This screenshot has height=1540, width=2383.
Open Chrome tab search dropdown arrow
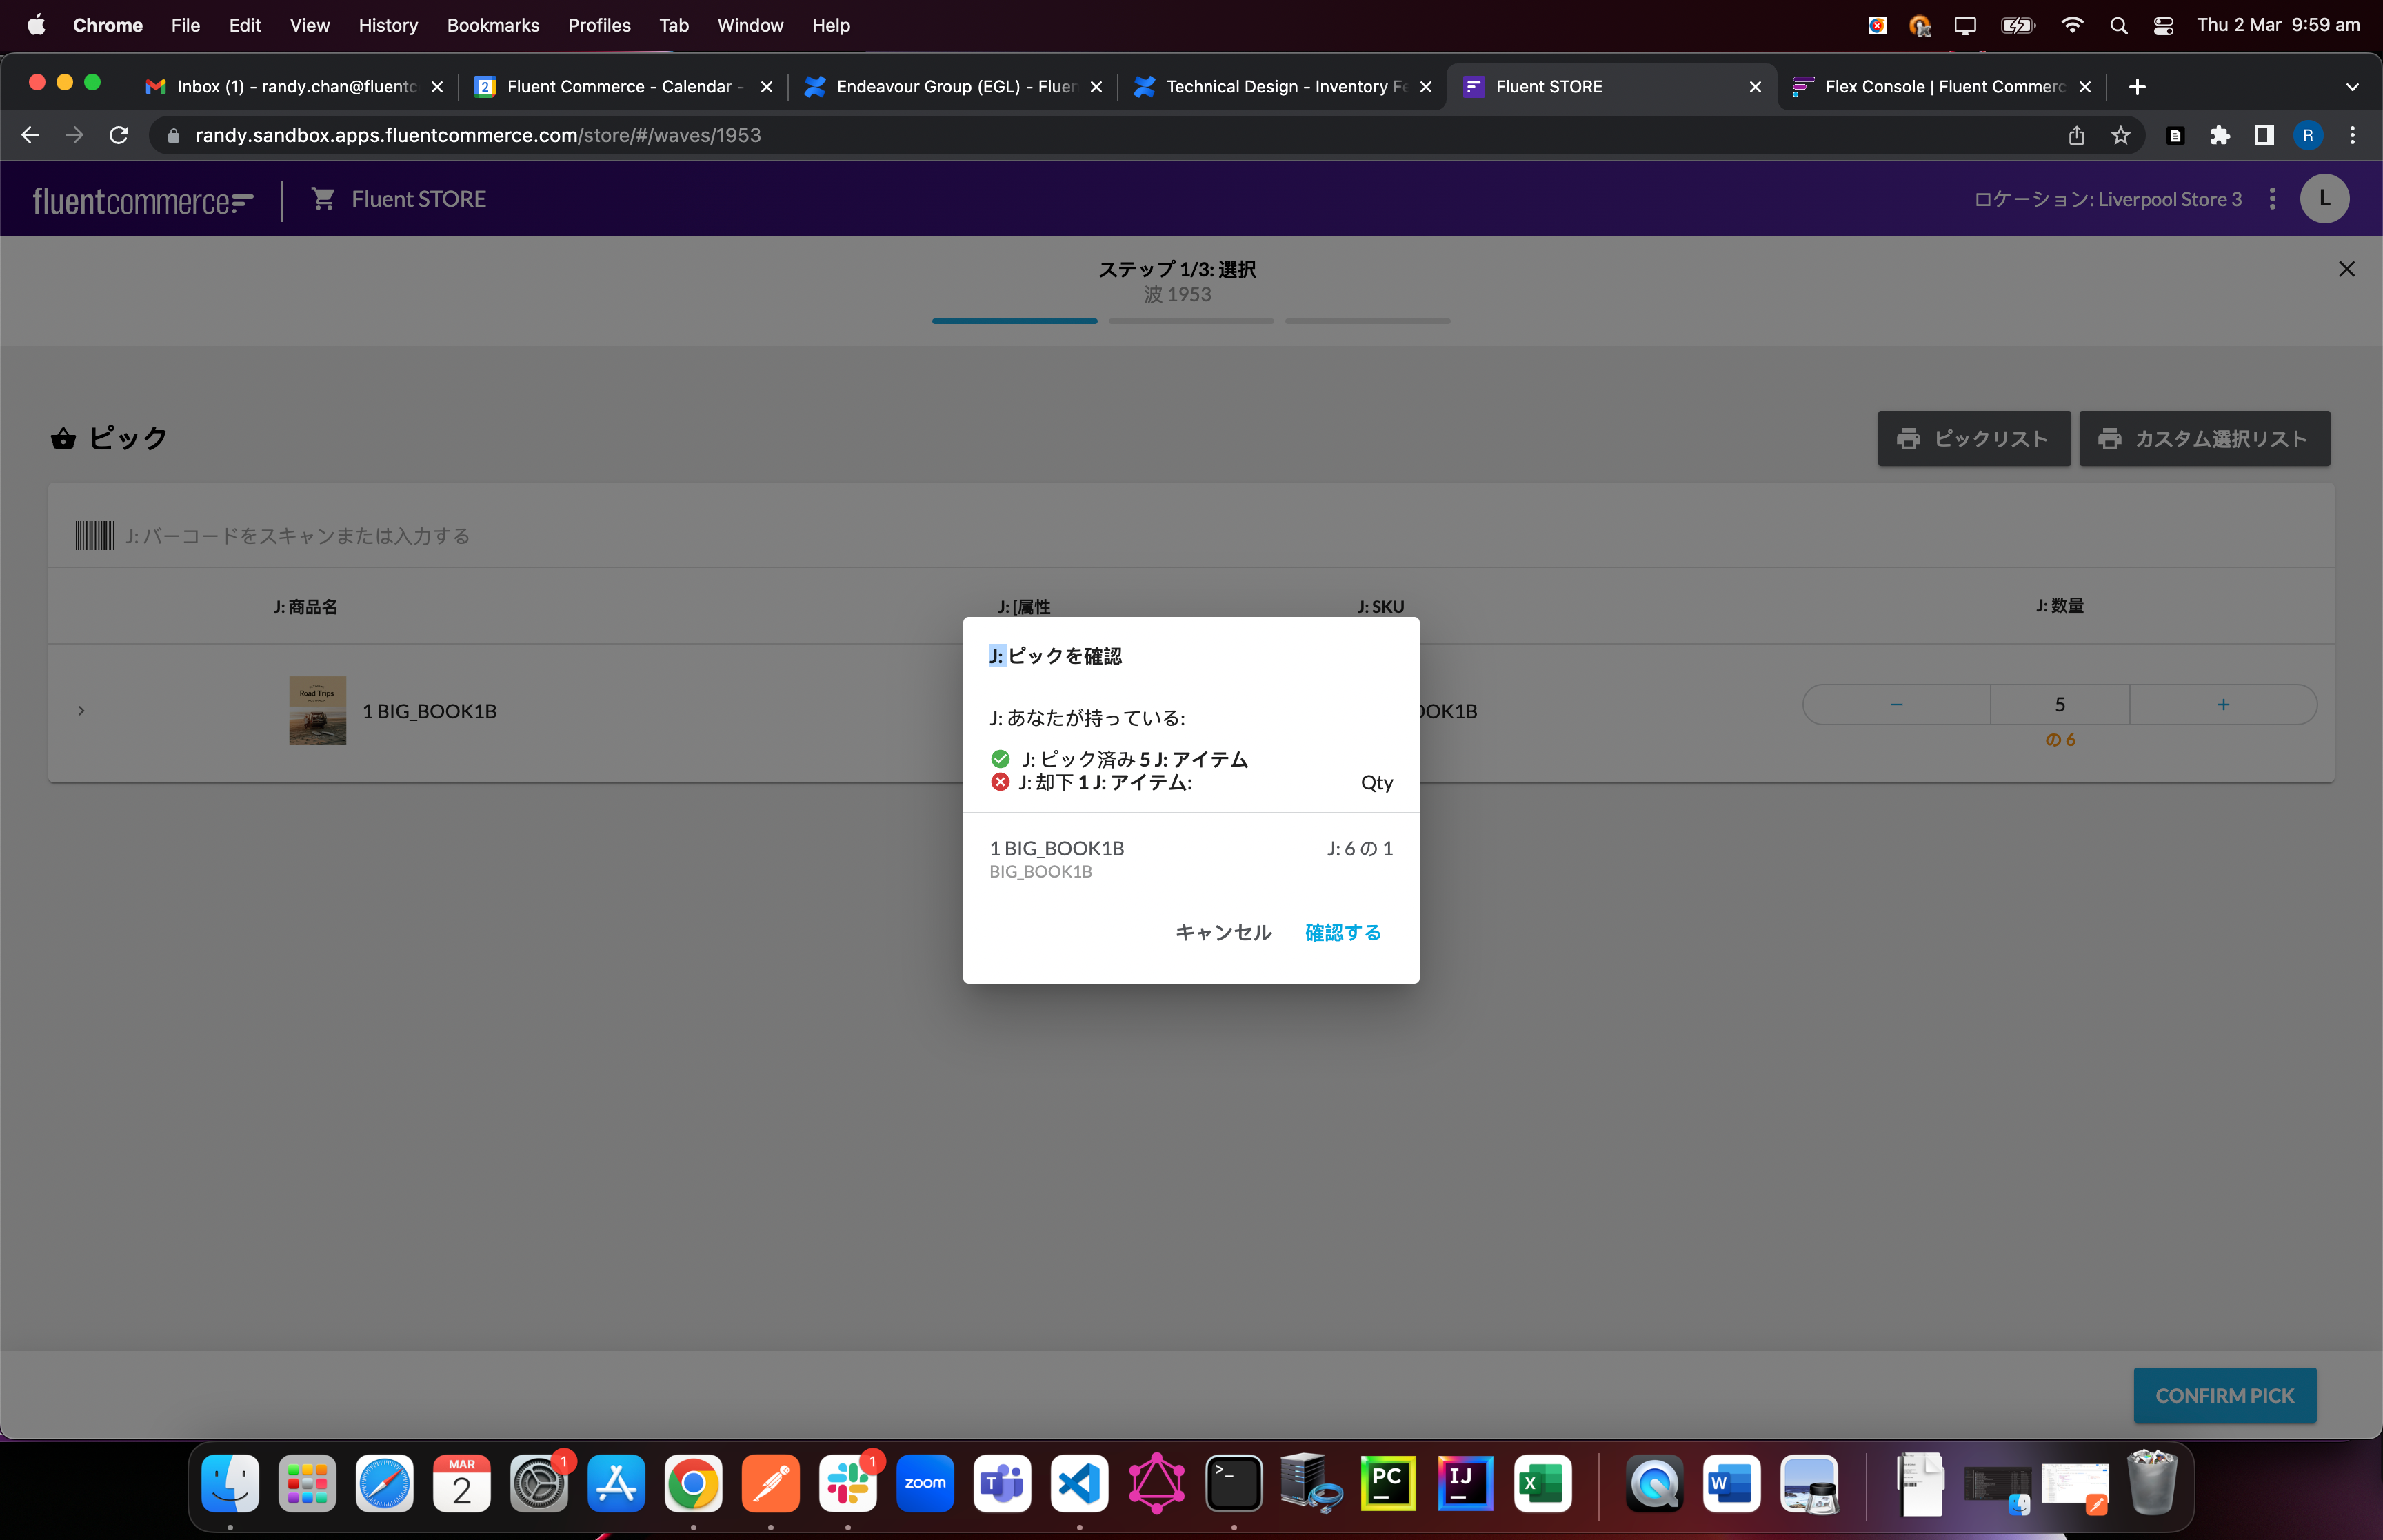tap(2352, 87)
